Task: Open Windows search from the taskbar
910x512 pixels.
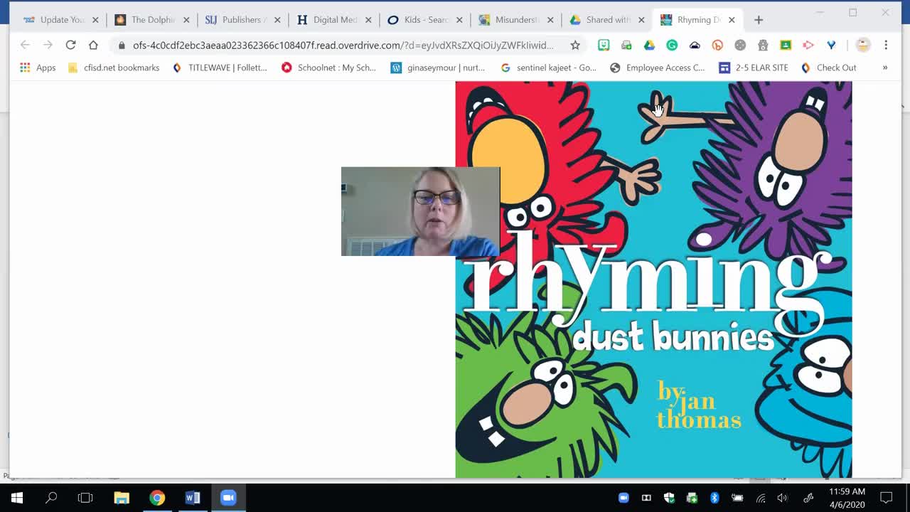Action: [x=51, y=498]
